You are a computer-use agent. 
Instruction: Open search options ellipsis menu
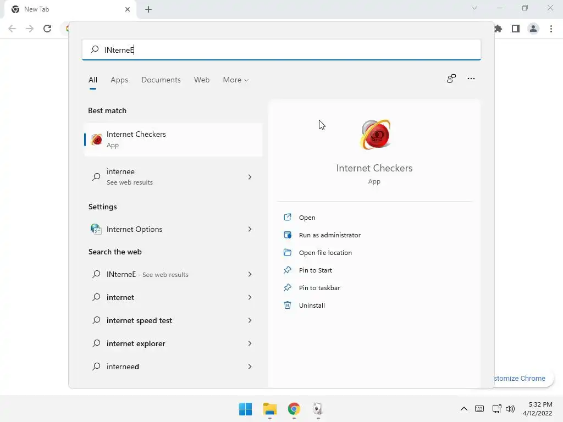pos(471,79)
